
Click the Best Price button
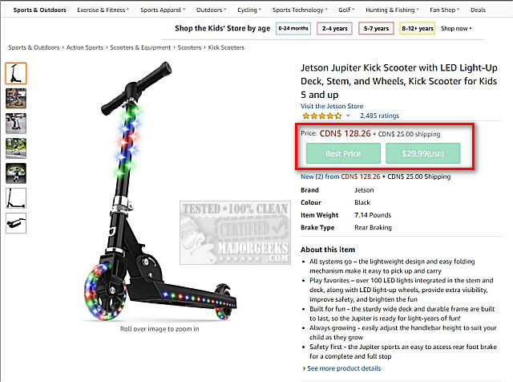pos(342,153)
